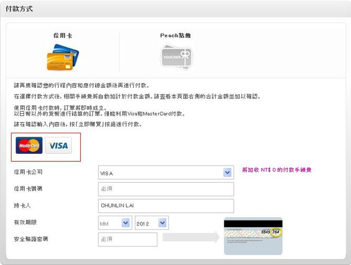Switch to the Peach點數 tab
The image size is (351, 265).
tap(175, 36)
